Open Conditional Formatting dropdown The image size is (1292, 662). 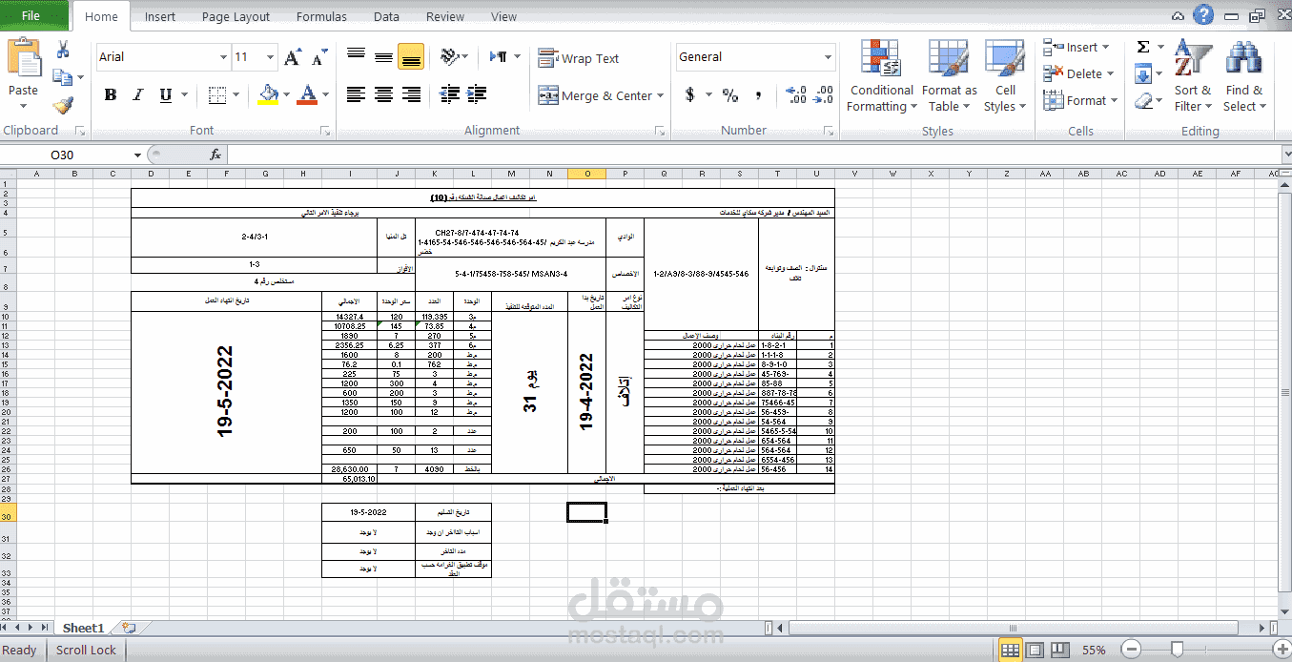[881, 76]
